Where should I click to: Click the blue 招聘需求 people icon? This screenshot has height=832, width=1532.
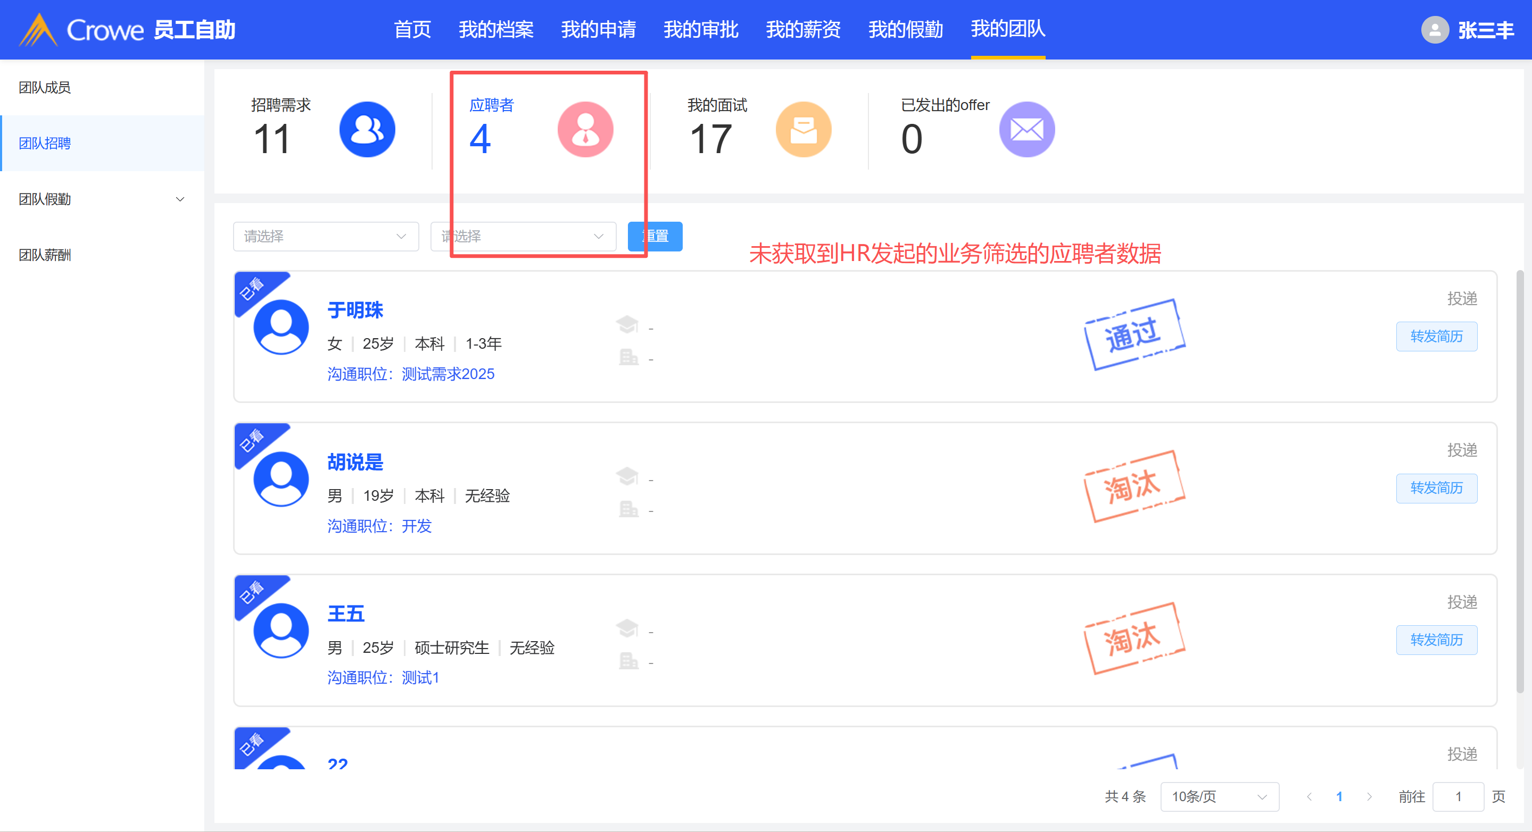(x=367, y=130)
